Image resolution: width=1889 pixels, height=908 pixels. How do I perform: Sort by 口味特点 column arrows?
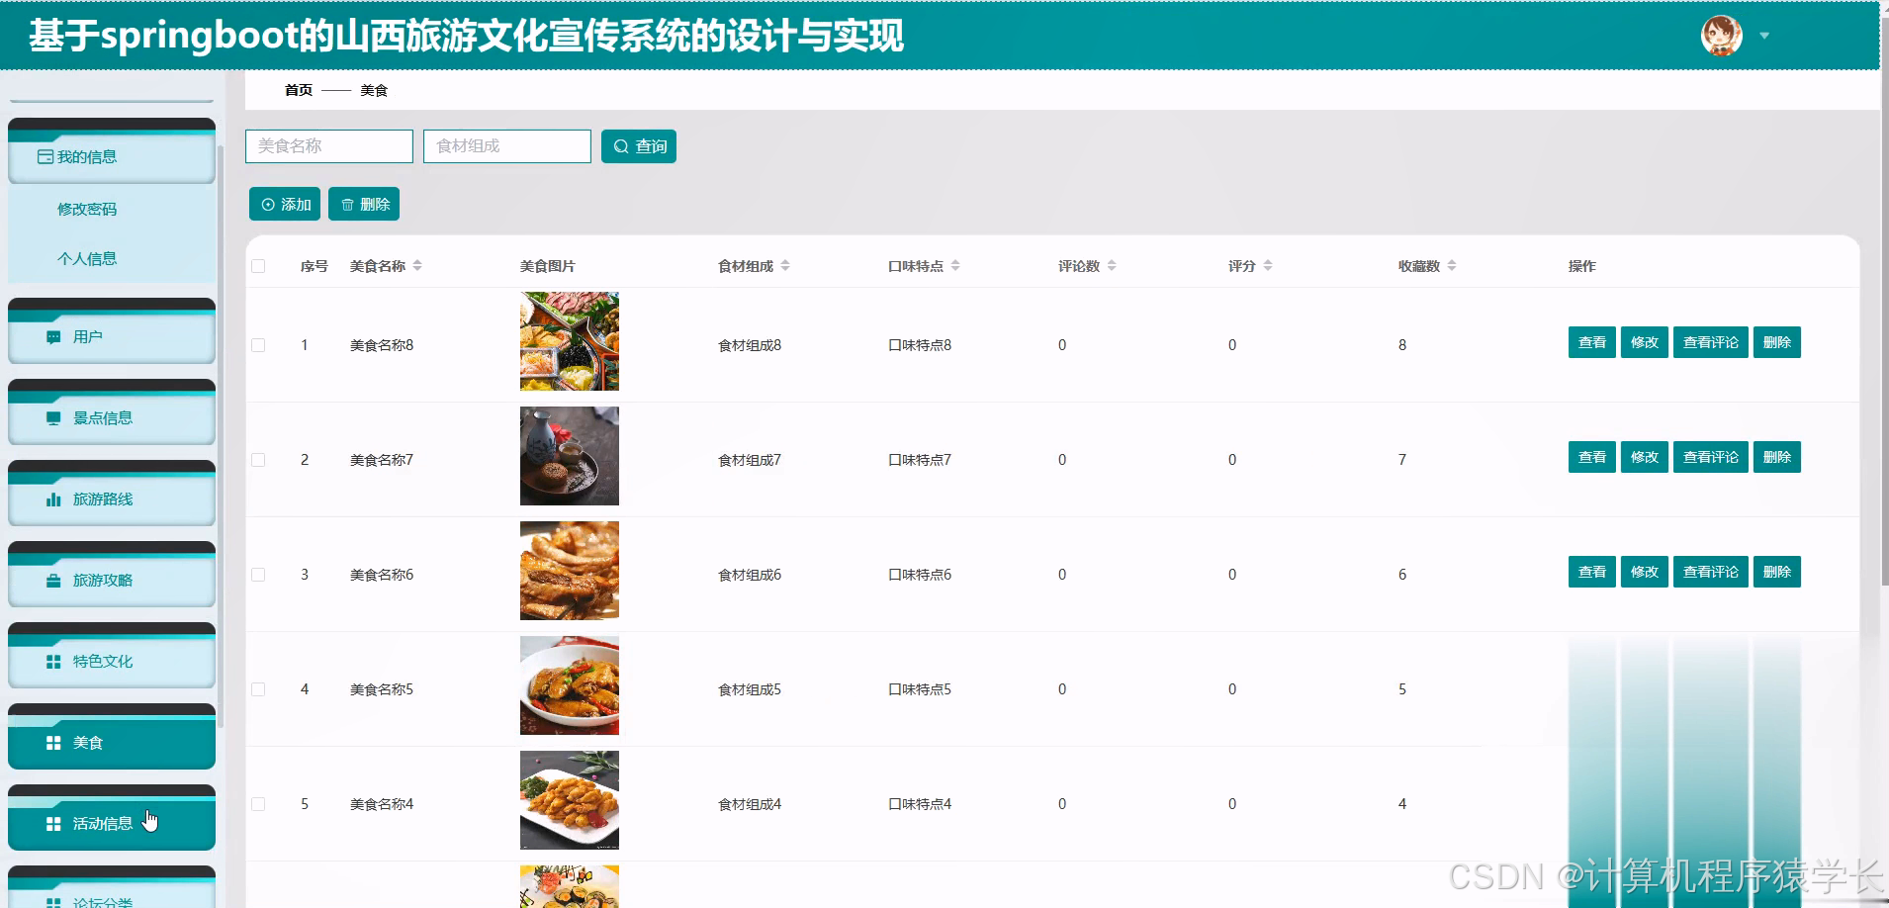tap(955, 266)
